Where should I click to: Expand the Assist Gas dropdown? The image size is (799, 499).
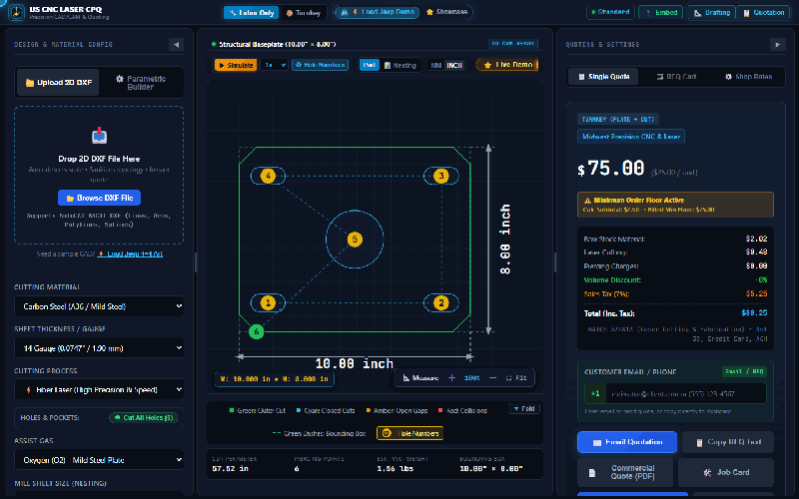(99, 460)
